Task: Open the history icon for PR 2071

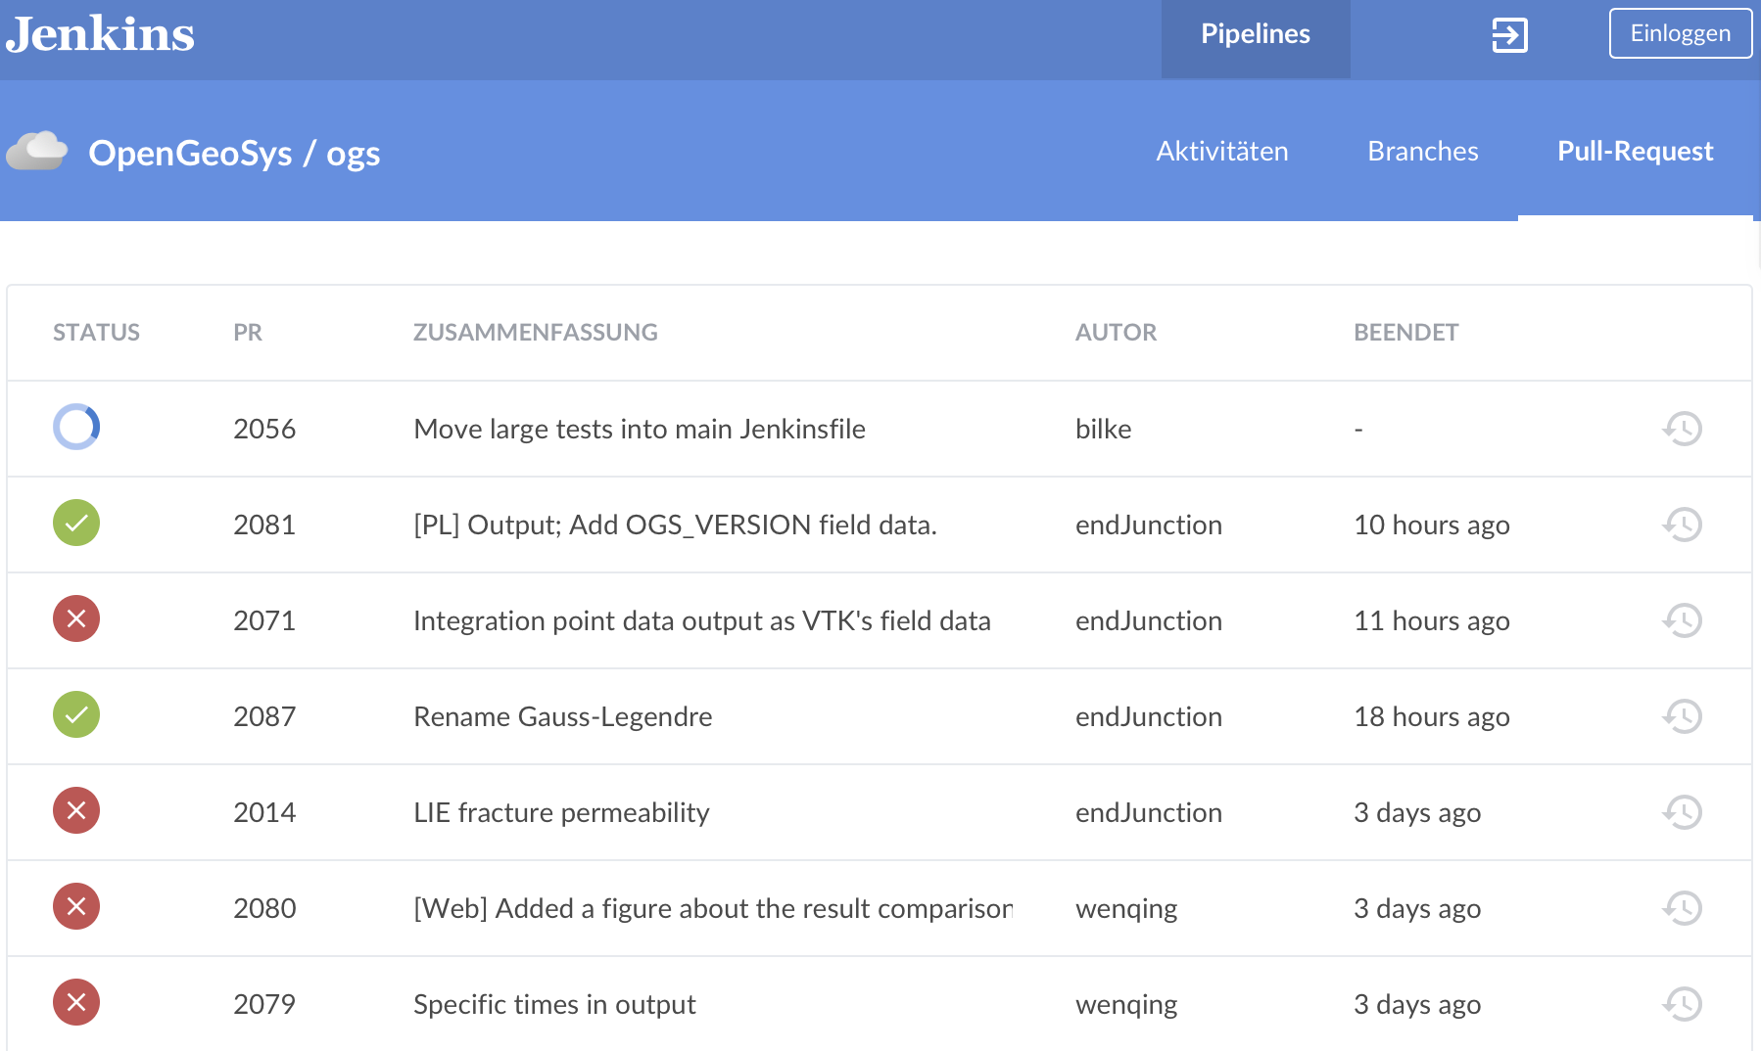Action: tap(1682, 619)
